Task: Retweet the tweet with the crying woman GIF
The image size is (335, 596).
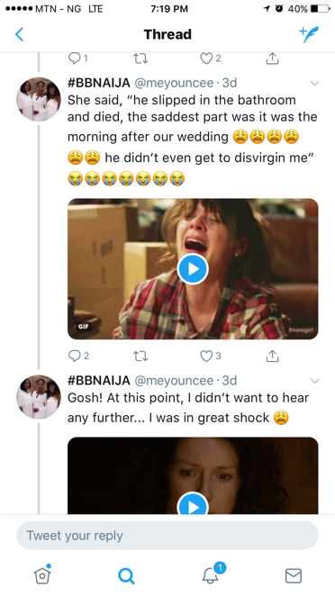Action: [x=140, y=356]
